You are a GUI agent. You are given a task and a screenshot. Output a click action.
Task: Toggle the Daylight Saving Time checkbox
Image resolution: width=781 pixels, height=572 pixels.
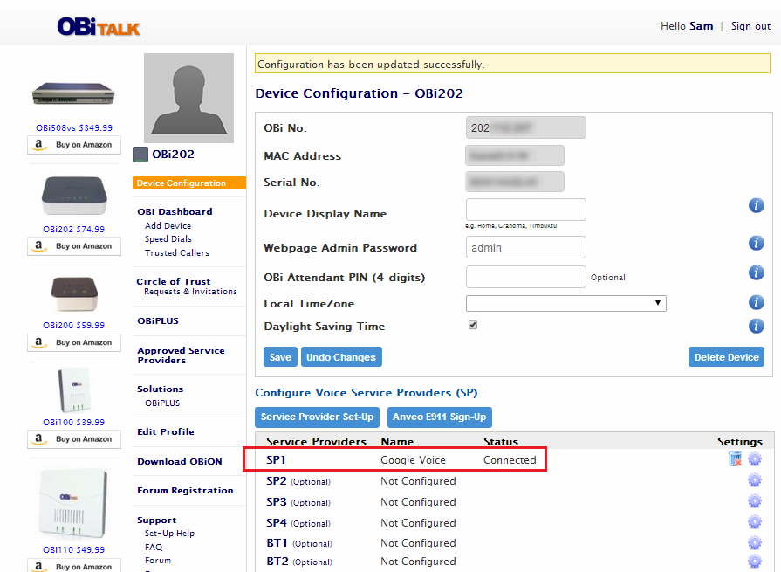coord(473,325)
